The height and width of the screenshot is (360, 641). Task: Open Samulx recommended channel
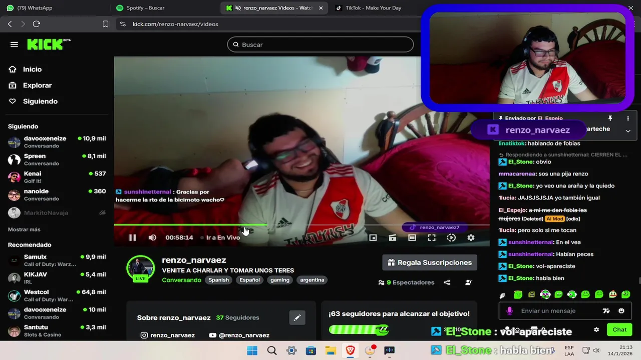coord(57,260)
